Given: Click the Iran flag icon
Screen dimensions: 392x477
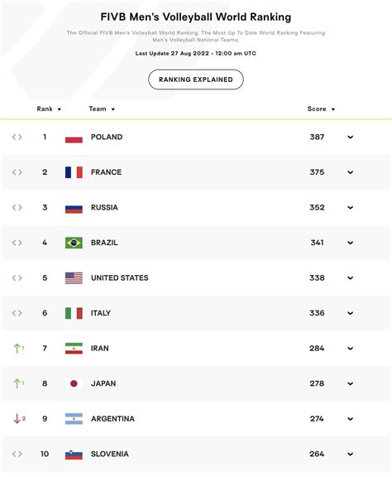Looking at the screenshot, I should [74, 349].
